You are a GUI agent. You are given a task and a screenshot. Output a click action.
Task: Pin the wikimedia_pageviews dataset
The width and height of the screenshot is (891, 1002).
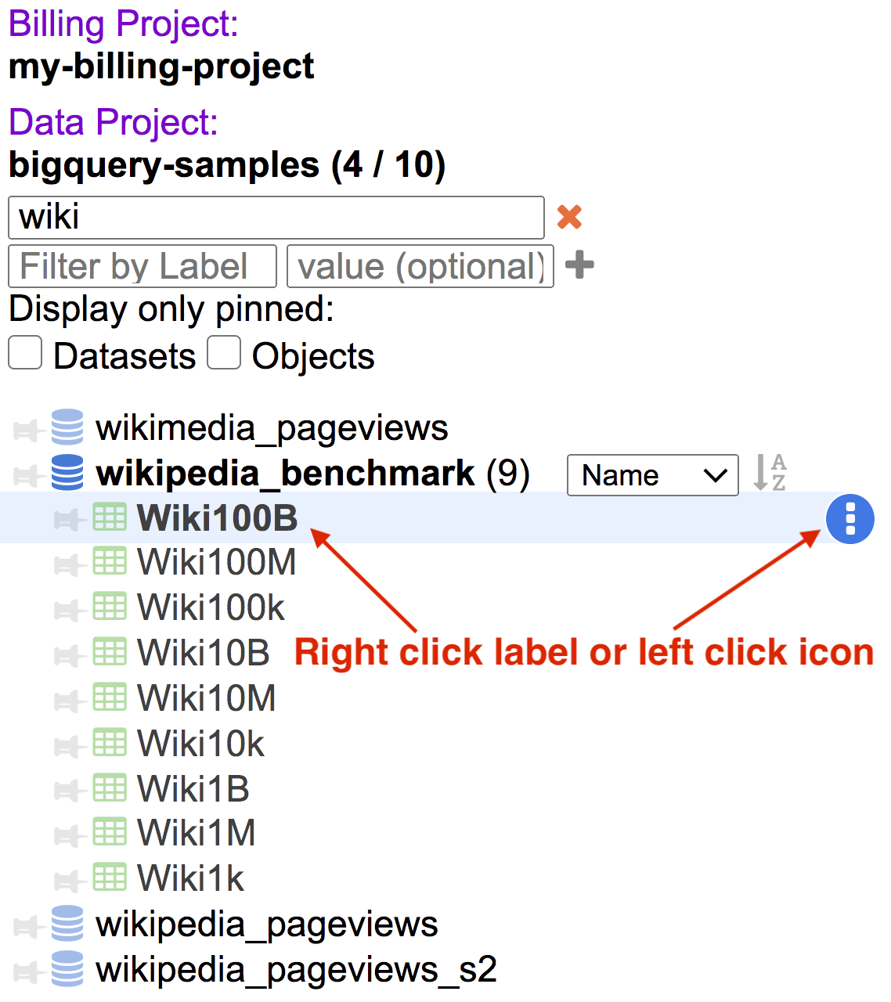tap(26, 429)
